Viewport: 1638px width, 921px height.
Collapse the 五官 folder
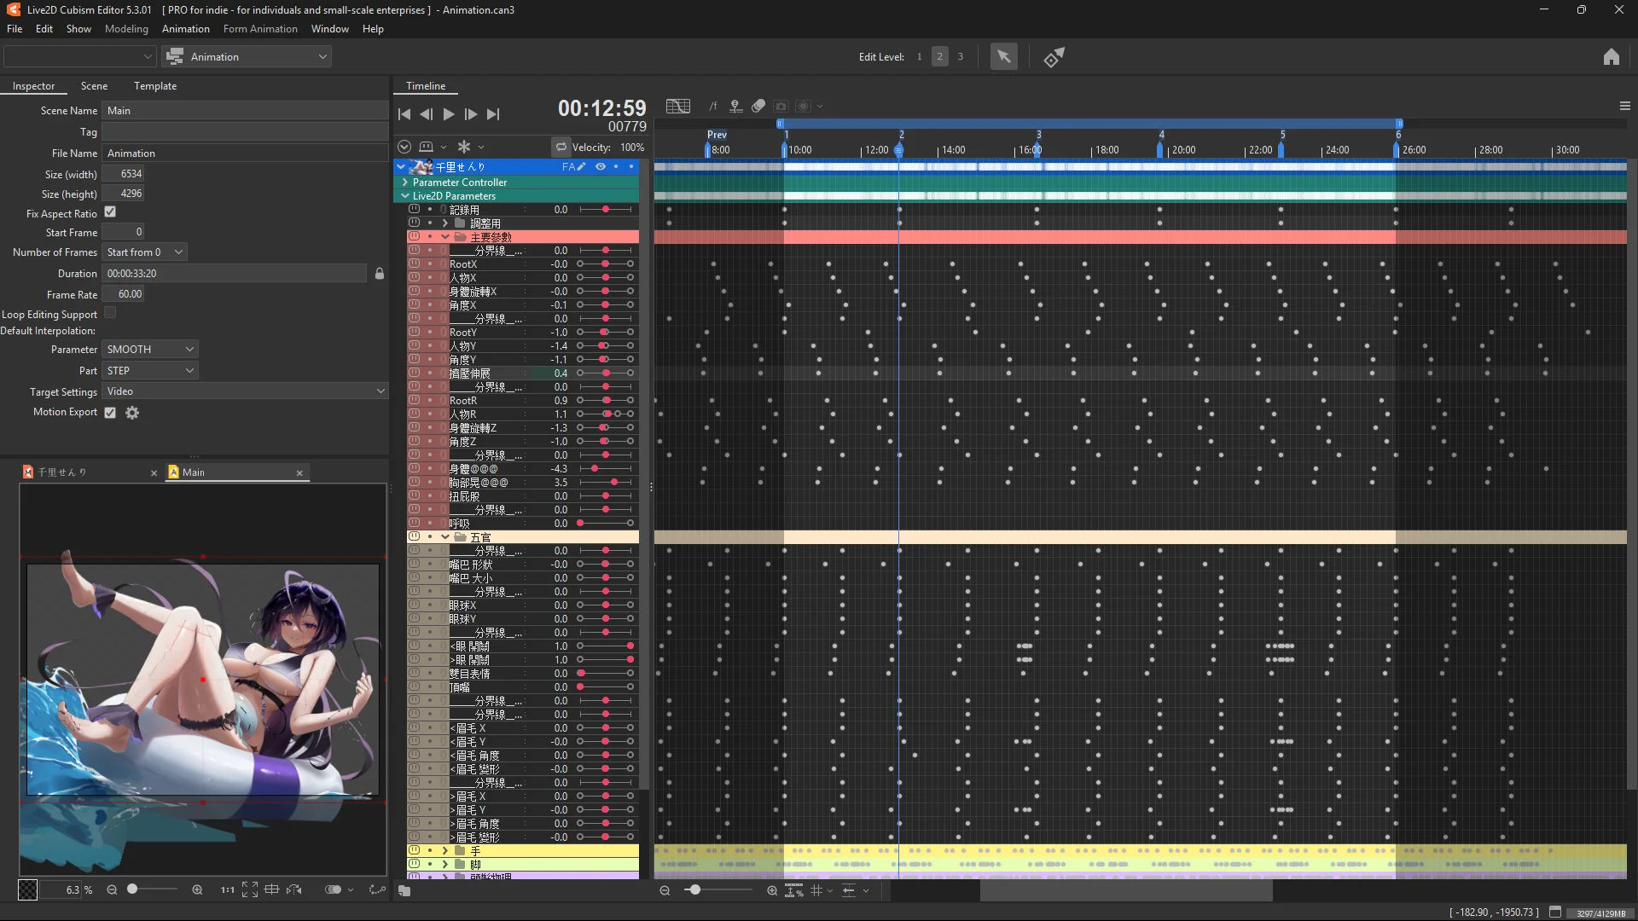444,537
